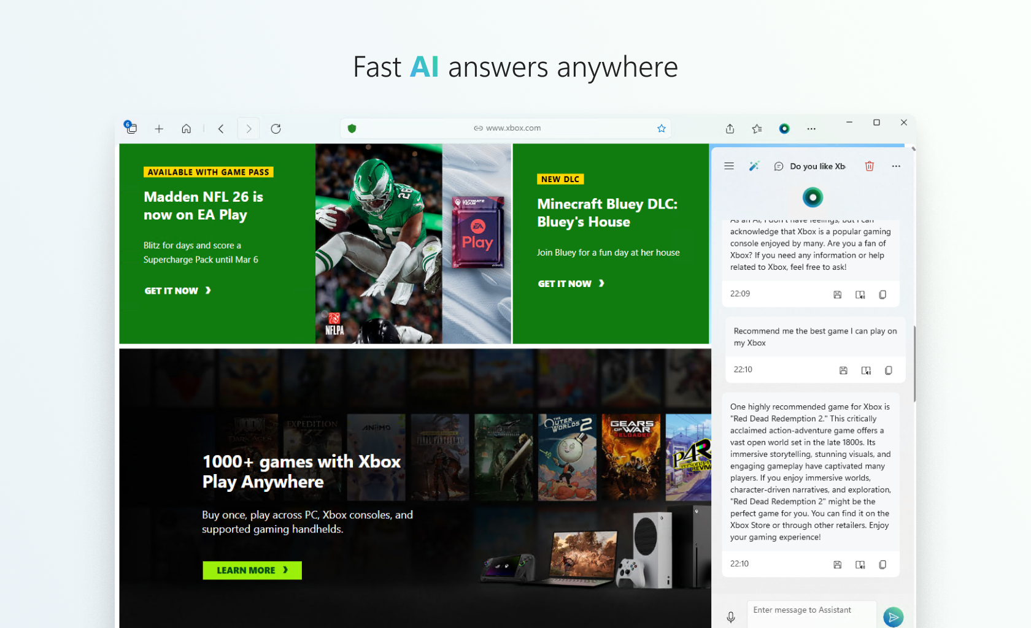The image size is (1031, 628).
Task: Click the magic wand icon in assistant panel
Action: tap(754, 166)
